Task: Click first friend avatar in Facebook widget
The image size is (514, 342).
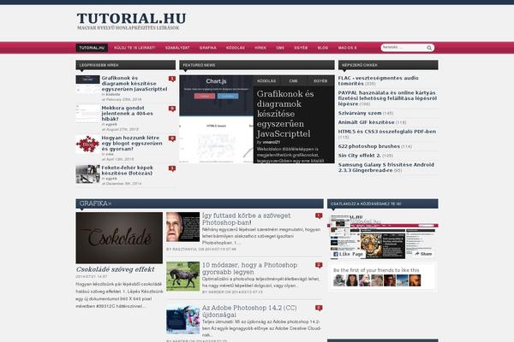Action: click(x=339, y=280)
